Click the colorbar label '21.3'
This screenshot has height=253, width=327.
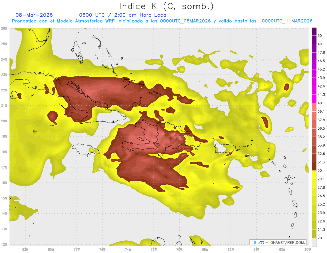click(x=321, y=230)
